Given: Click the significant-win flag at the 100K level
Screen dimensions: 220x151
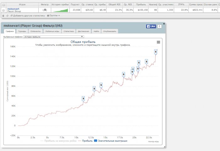Looking at the screenshot, I should coord(124,74).
